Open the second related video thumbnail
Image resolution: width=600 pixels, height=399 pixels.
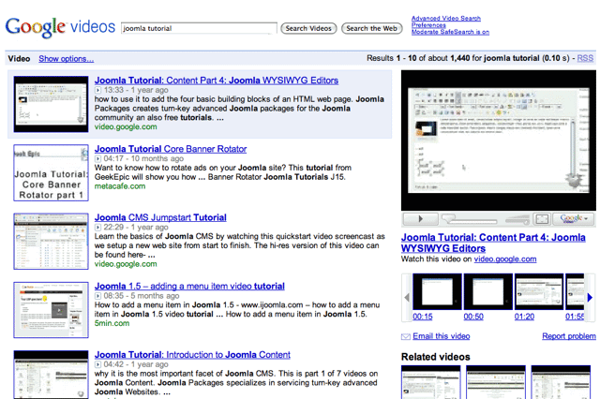(x=496, y=382)
